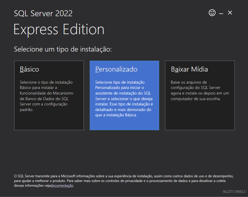Select the Básico installation type

[x=49, y=95]
